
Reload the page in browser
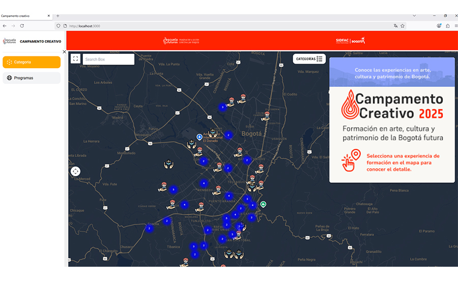[22, 26]
